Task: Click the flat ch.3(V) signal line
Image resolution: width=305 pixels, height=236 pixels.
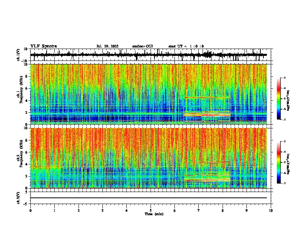Action: 149,198
